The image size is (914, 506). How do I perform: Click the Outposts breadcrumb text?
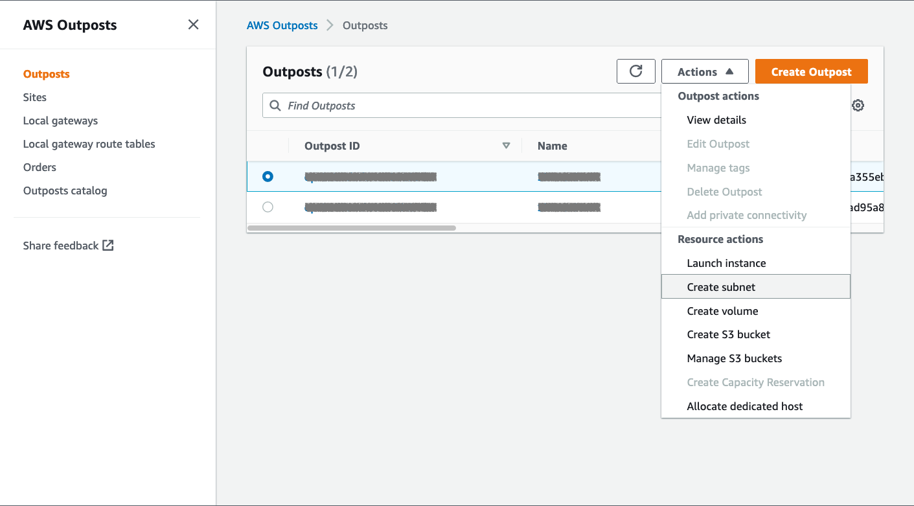(x=365, y=25)
